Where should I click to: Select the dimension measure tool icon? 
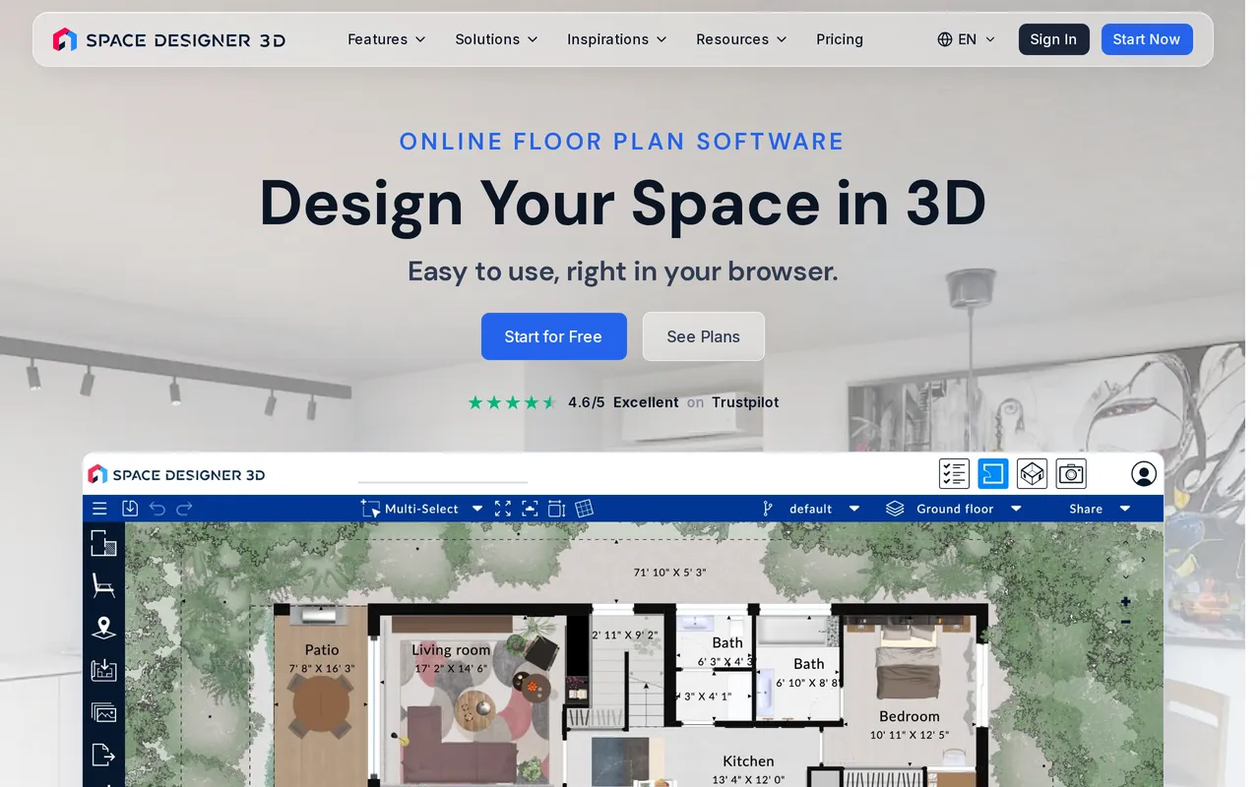pyautogui.click(x=556, y=509)
